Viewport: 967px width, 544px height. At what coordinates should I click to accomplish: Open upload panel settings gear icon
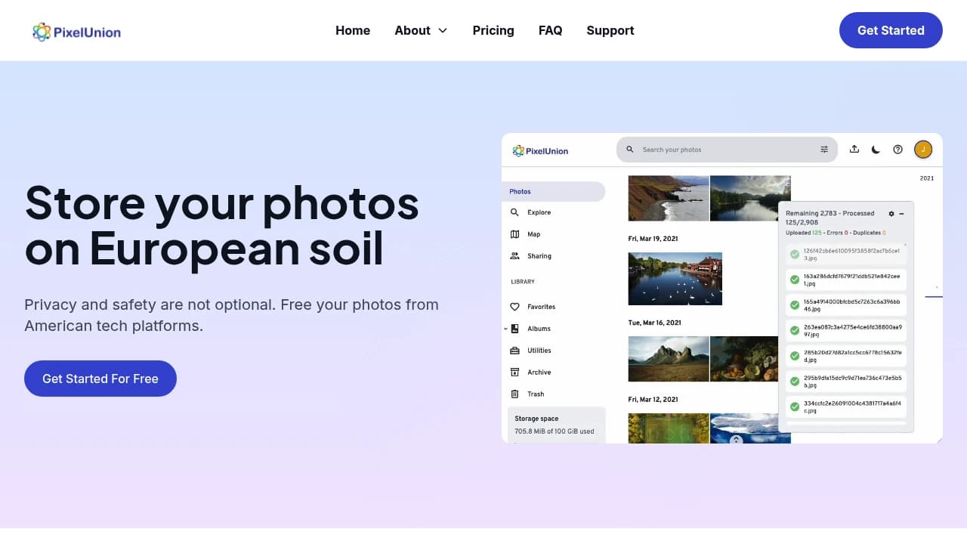[x=891, y=214]
